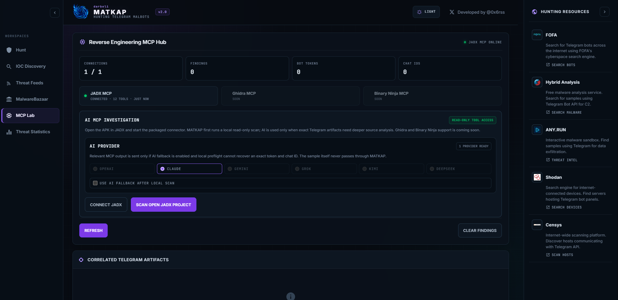618x300 pixels.
Task: Click the JADX MCP Online status text
Action: click(485, 42)
